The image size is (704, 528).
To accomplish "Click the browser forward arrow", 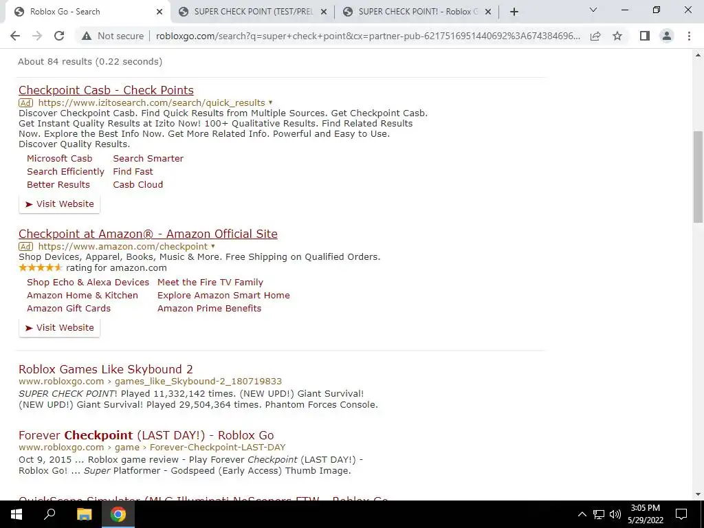I will (37, 36).
